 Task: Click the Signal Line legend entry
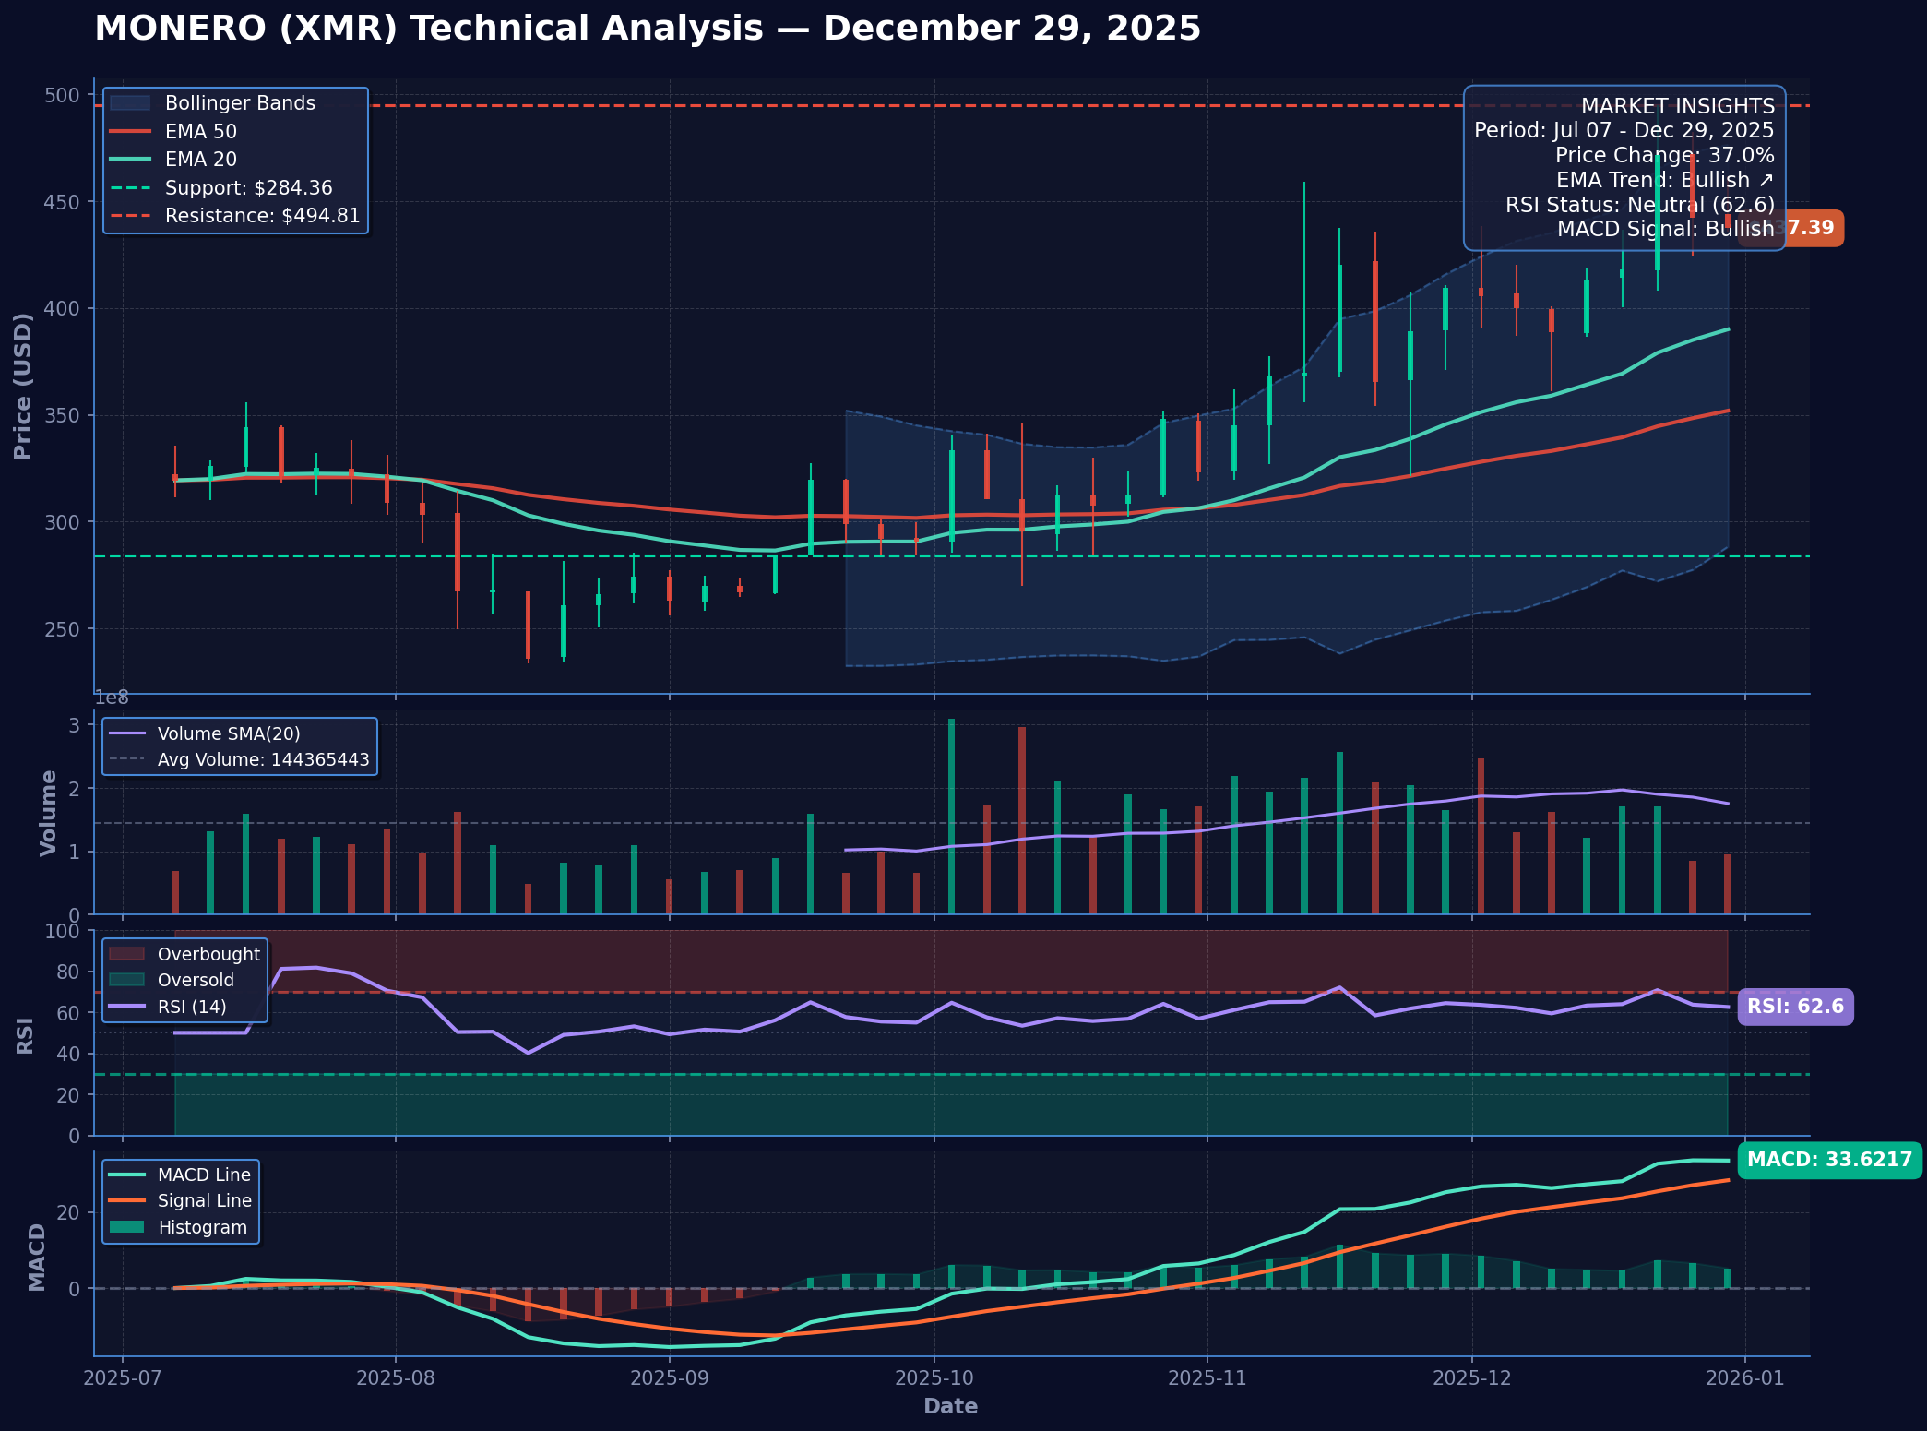204,1201
